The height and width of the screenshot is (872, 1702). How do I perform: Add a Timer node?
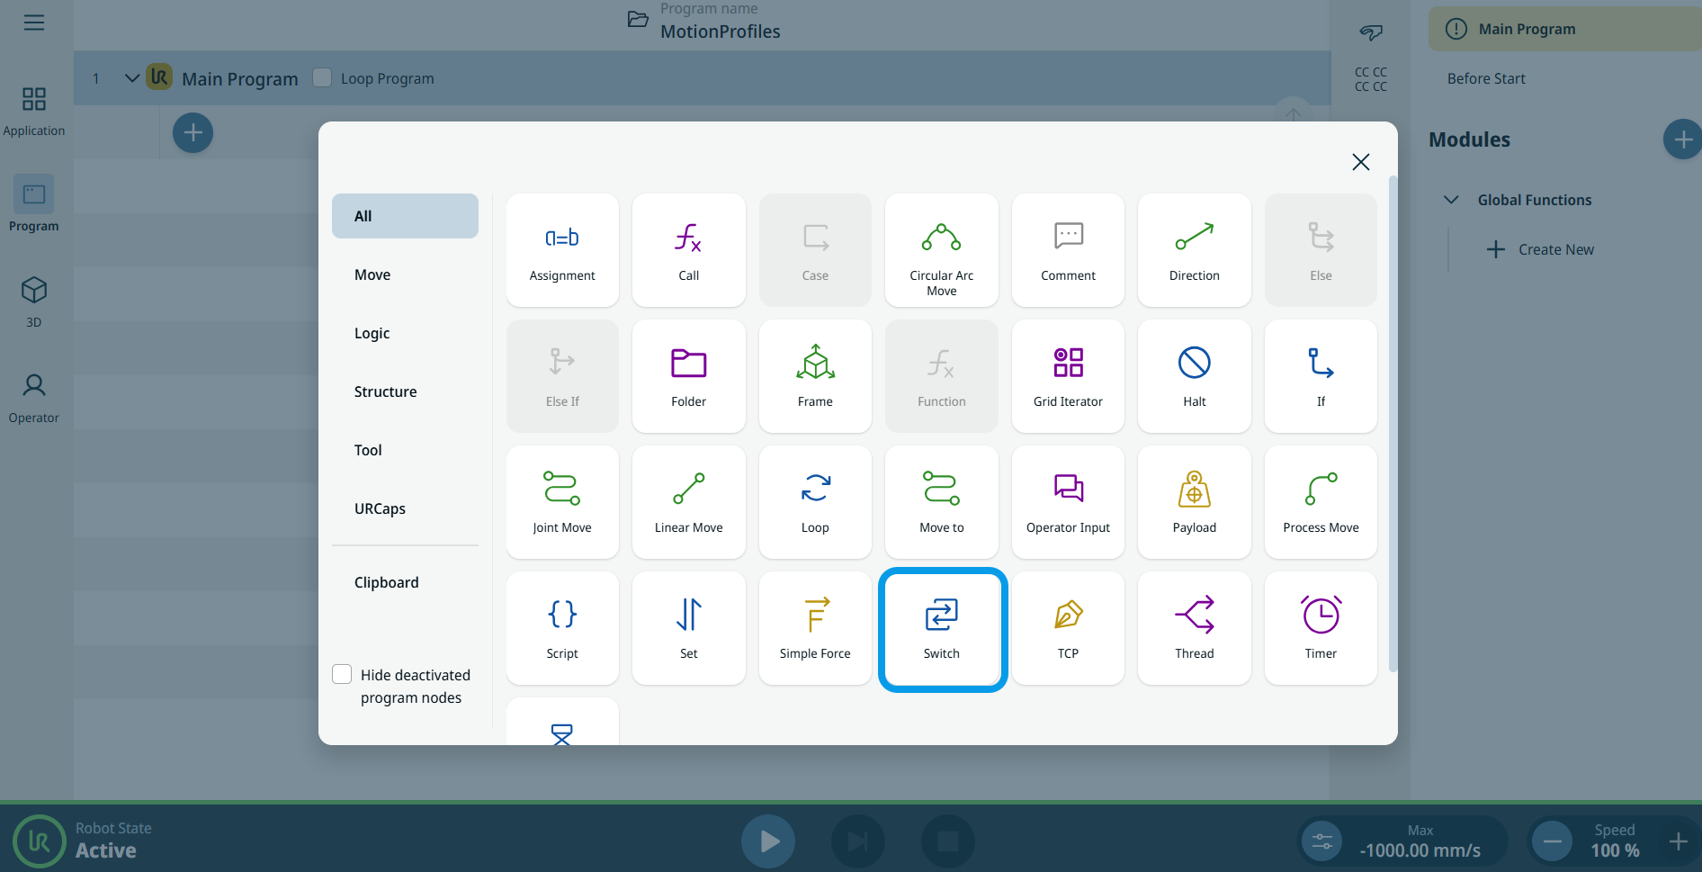click(x=1320, y=628)
